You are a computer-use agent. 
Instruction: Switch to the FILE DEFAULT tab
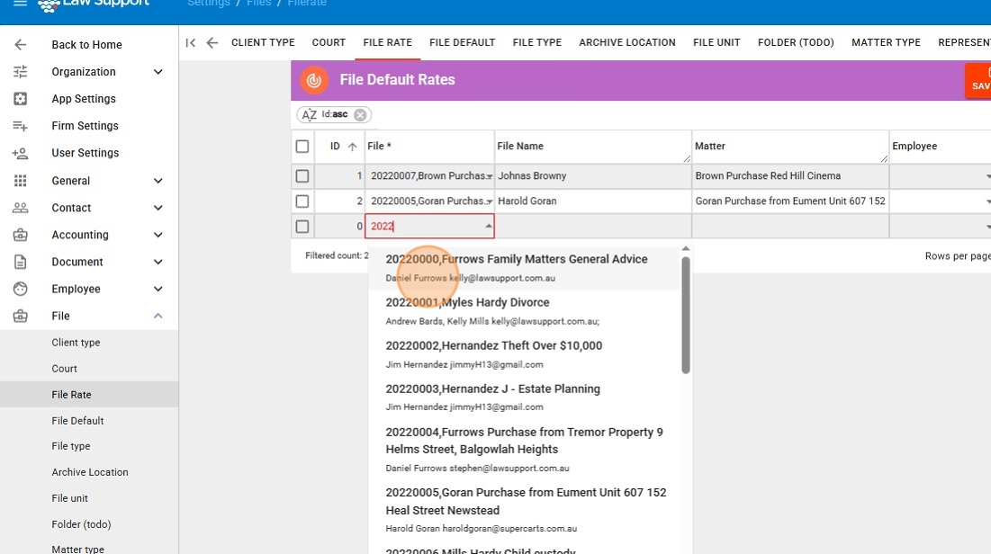[462, 42]
